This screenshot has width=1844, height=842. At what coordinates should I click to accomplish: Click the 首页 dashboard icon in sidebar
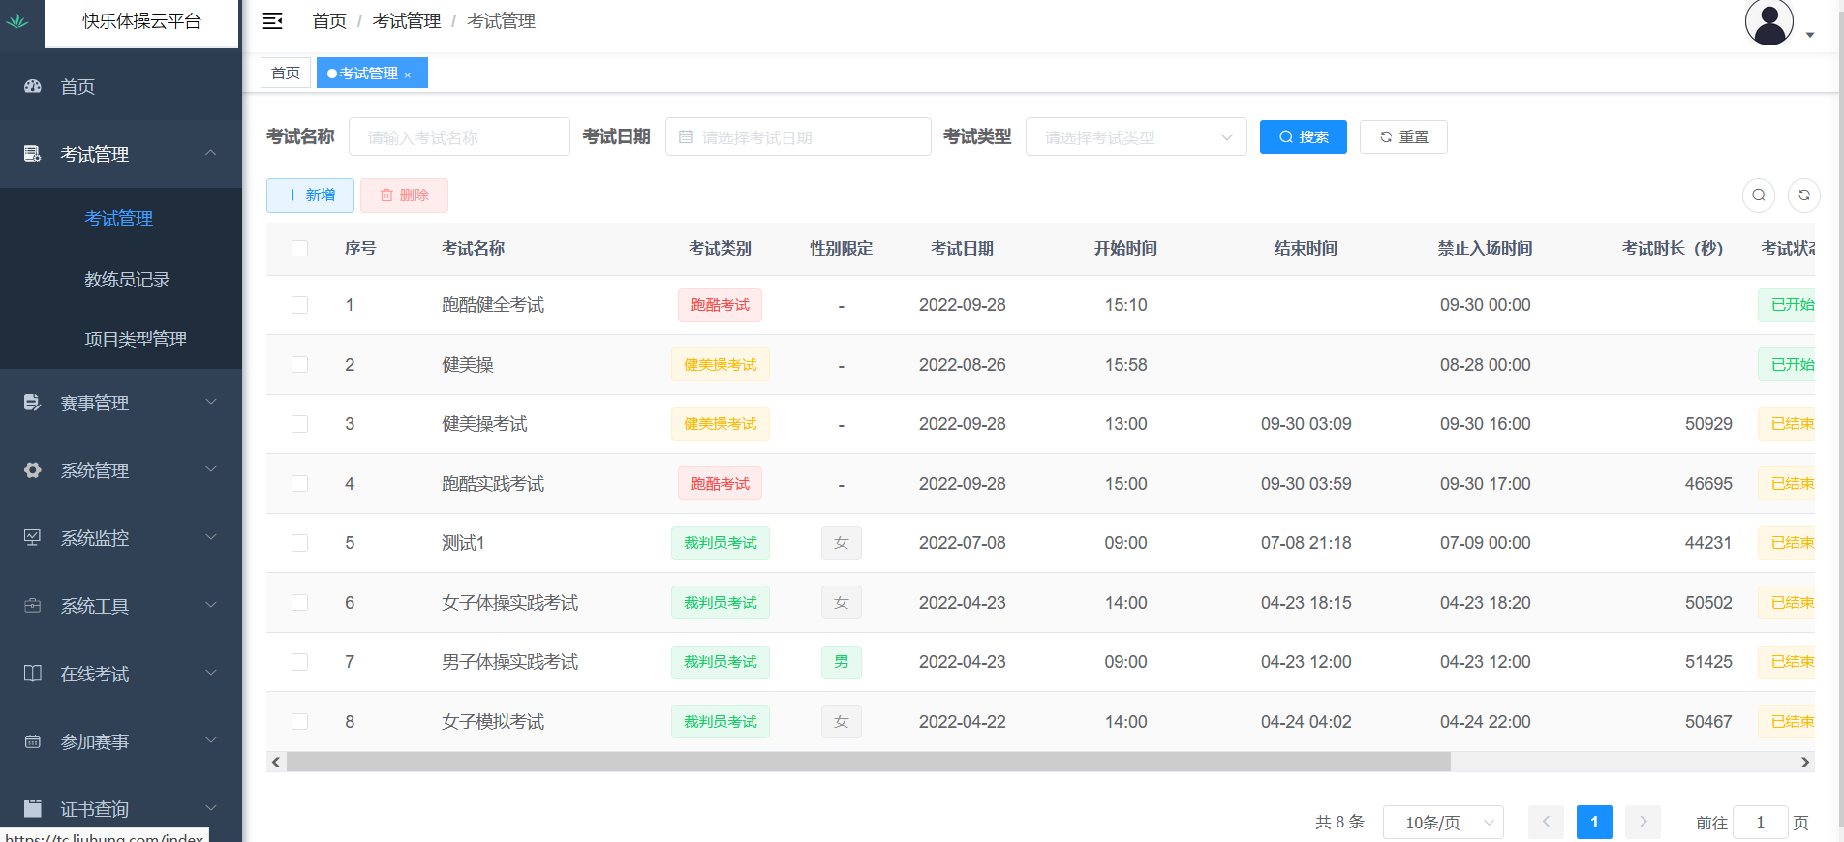(x=33, y=86)
